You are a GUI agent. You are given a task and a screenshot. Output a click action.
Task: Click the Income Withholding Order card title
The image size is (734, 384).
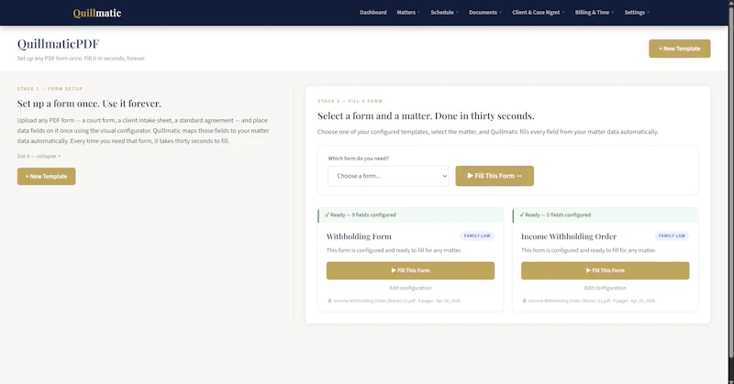coord(569,236)
